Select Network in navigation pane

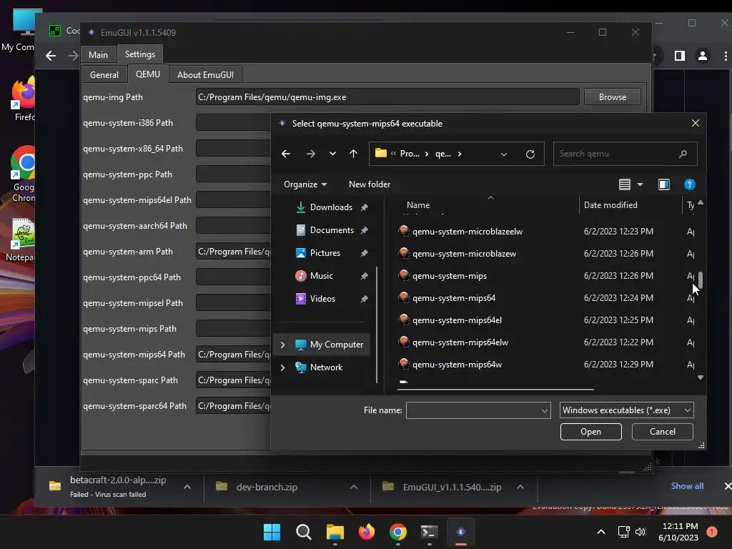(x=326, y=367)
